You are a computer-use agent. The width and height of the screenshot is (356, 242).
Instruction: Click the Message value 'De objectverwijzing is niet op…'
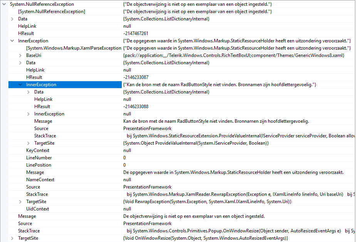194,216
